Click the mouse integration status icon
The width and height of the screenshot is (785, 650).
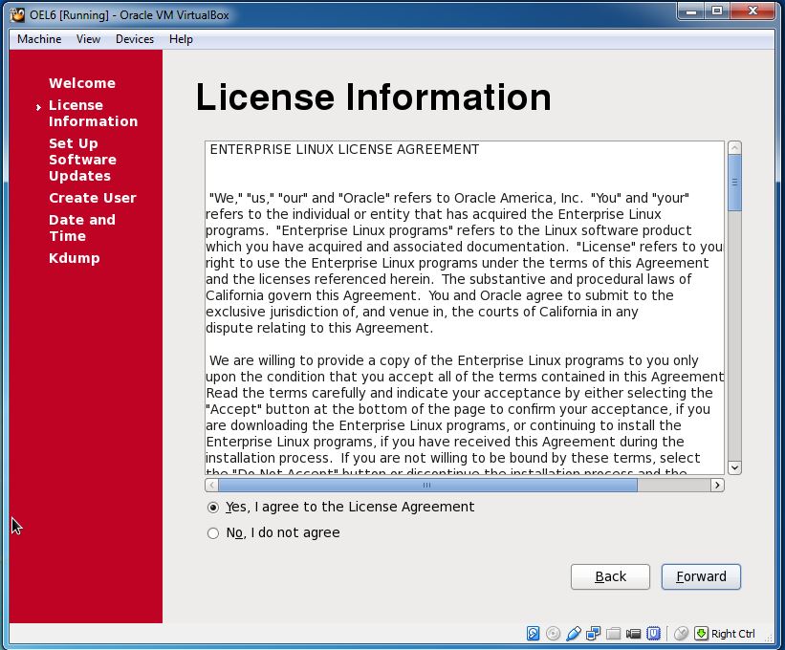click(681, 634)
